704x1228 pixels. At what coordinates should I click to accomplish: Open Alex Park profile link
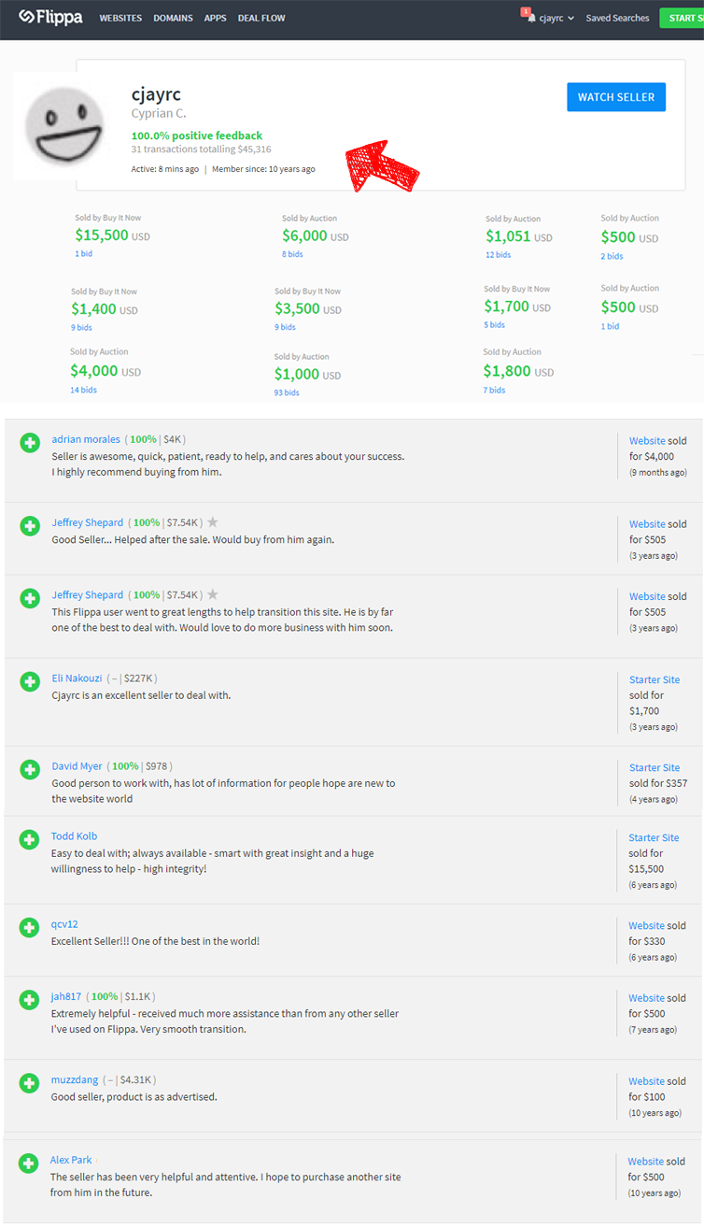(71, 1160)
